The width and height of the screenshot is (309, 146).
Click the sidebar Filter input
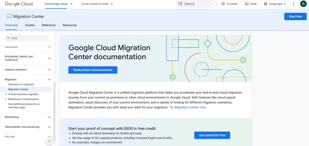point(27,38)
